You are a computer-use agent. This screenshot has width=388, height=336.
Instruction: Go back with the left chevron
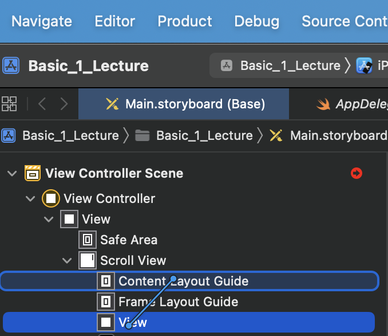pyautogui.click(x=42, y=104)
